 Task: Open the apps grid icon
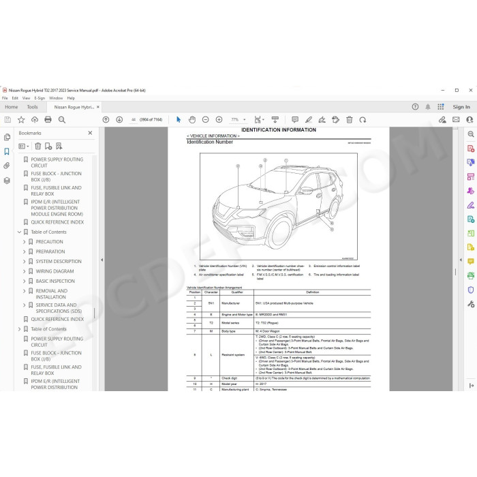(x=440, y=107)
